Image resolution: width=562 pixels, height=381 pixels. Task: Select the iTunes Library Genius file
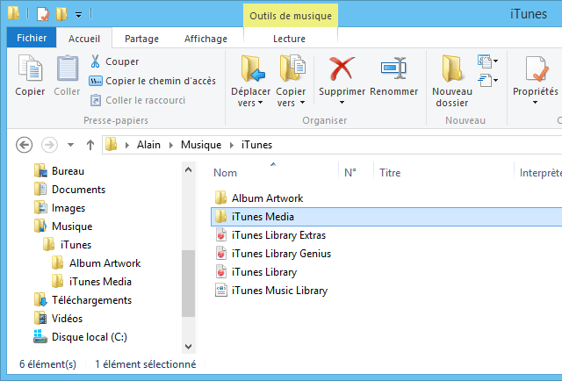point(273,254)
